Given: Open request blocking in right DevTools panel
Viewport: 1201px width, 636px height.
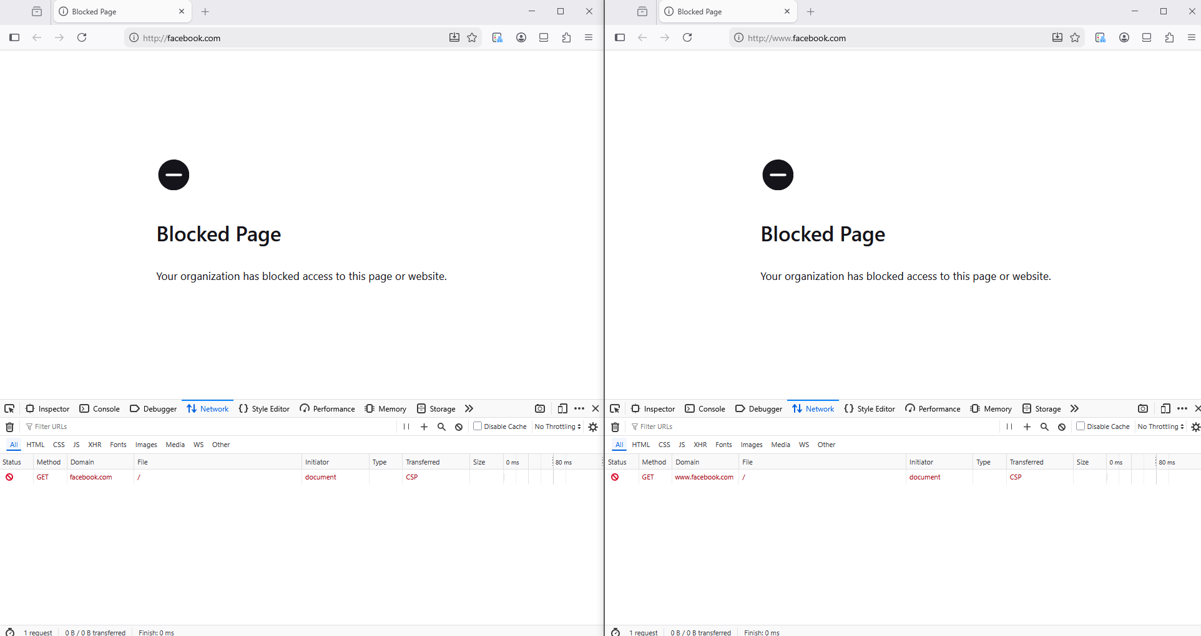Looking at the screenshot, I should tap(1062, 426).
